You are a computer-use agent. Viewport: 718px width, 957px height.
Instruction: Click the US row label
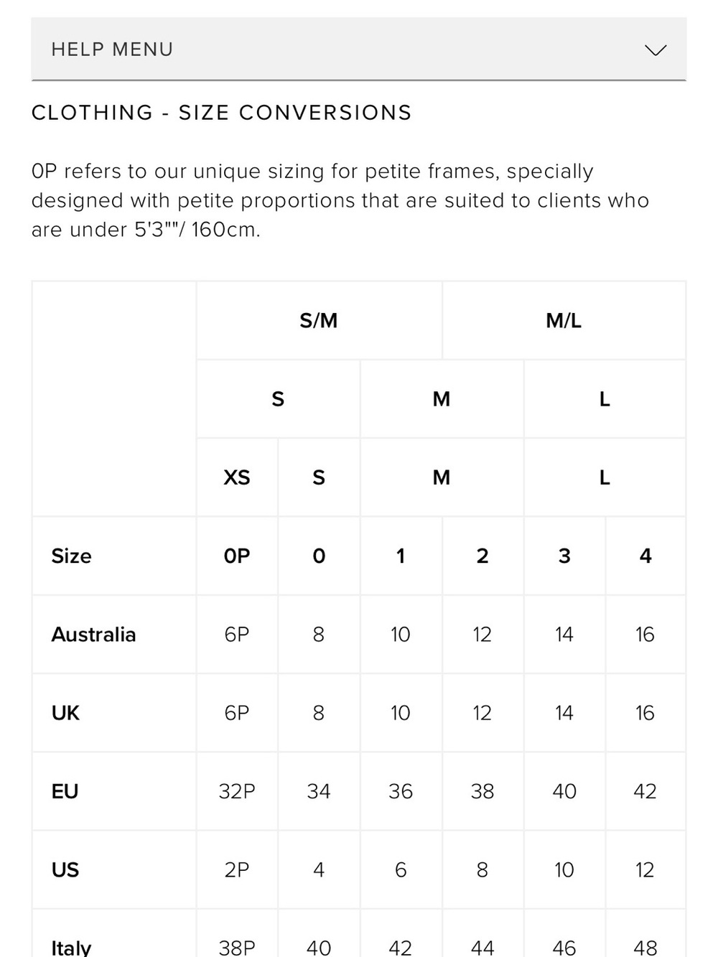65,869
